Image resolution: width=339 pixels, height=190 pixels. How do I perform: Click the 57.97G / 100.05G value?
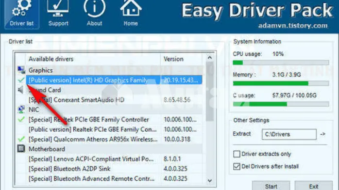point(294,95)
